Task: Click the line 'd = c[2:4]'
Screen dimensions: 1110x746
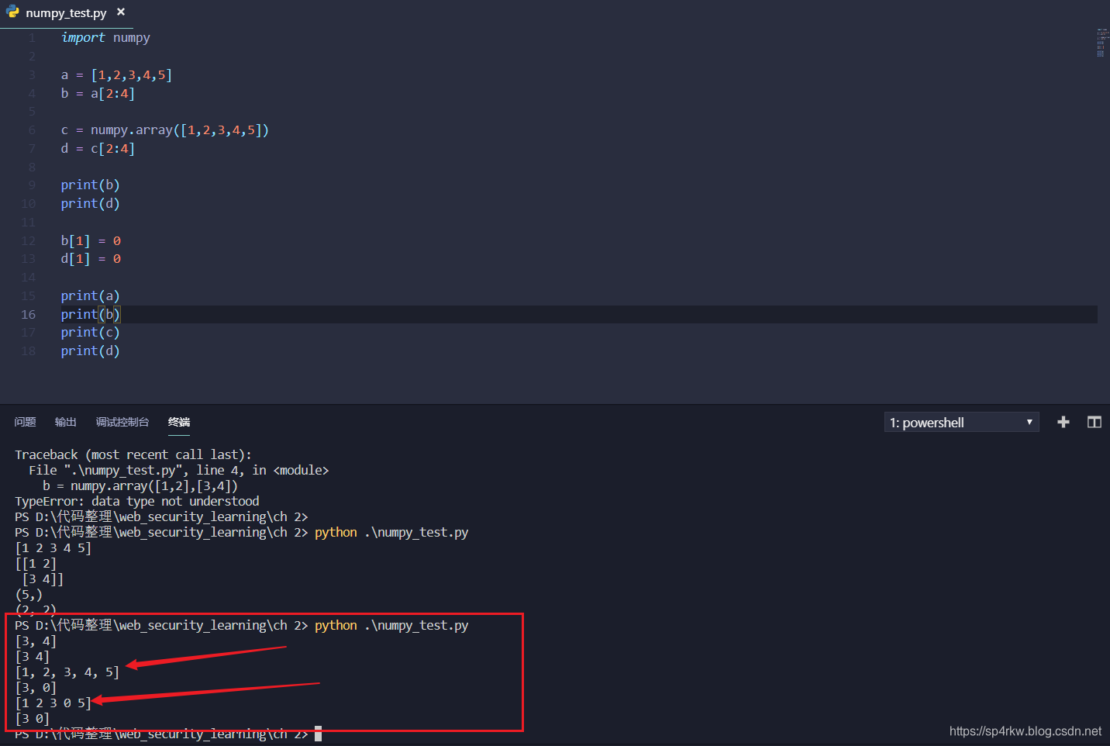Action: point(98,149)
